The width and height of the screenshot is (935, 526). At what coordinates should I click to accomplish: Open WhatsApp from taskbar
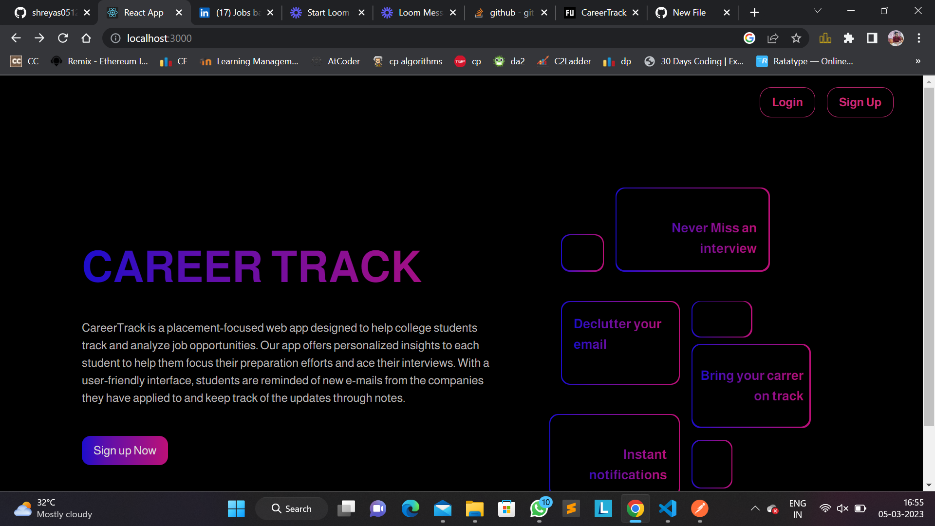coord(539,509)
